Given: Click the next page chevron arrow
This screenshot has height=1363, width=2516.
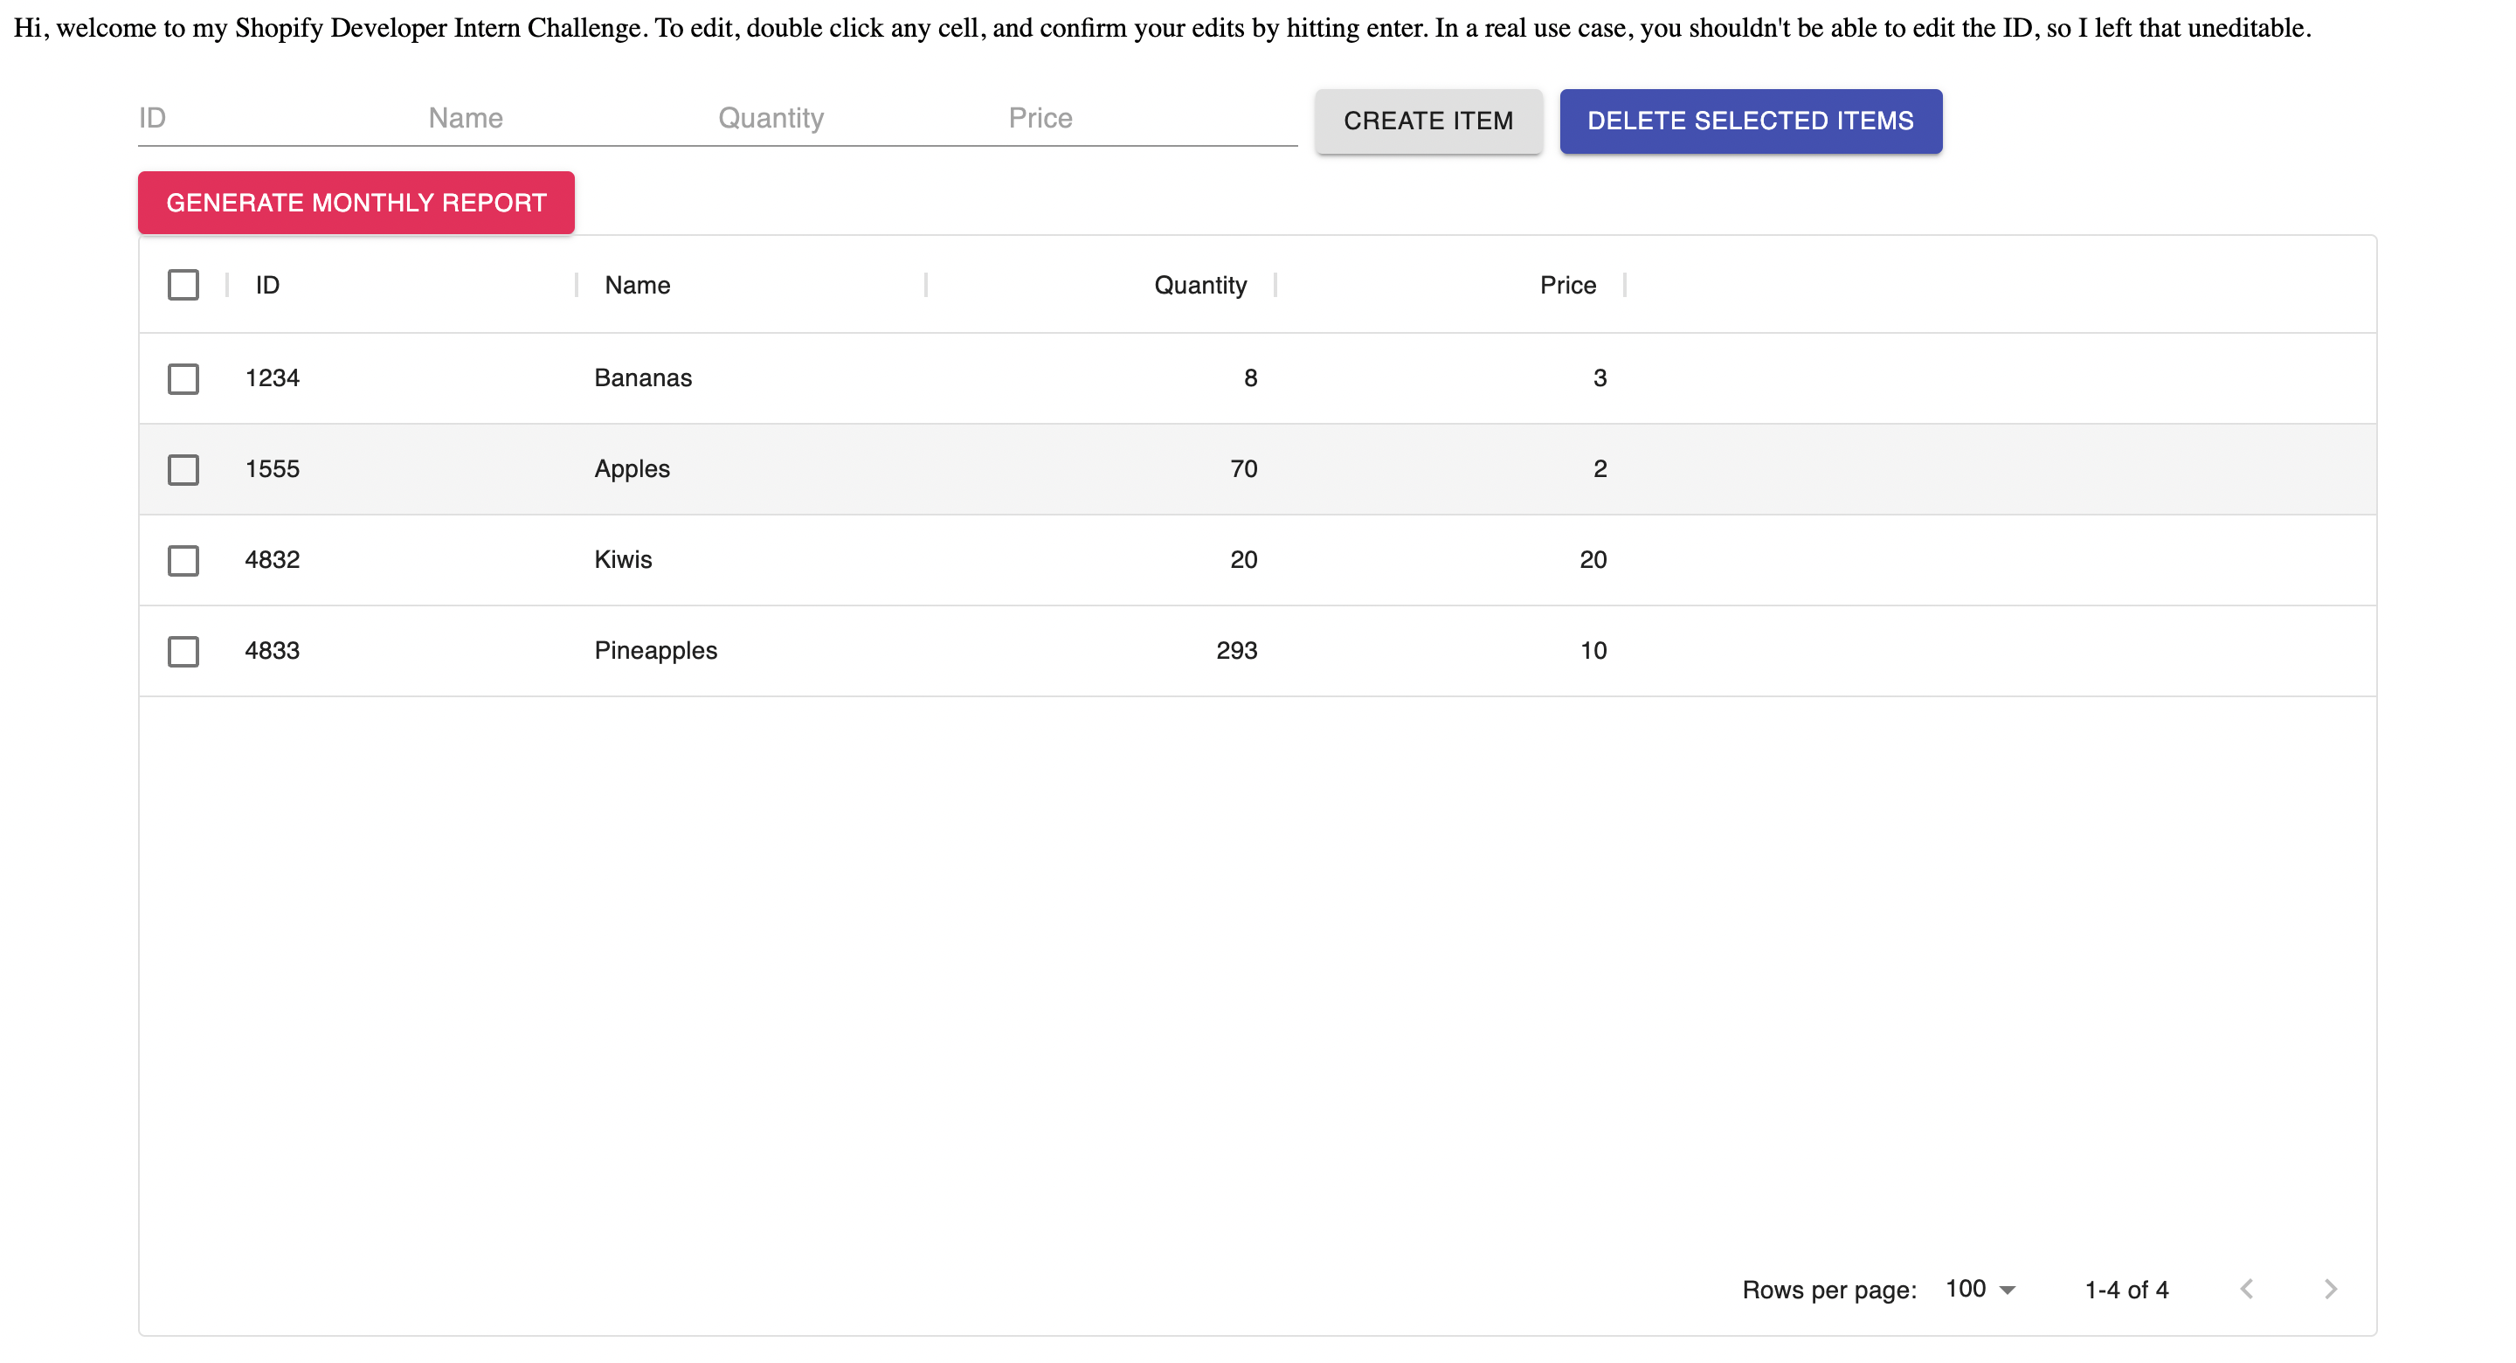Looking at the screenshot, I should [2332, 1290].
